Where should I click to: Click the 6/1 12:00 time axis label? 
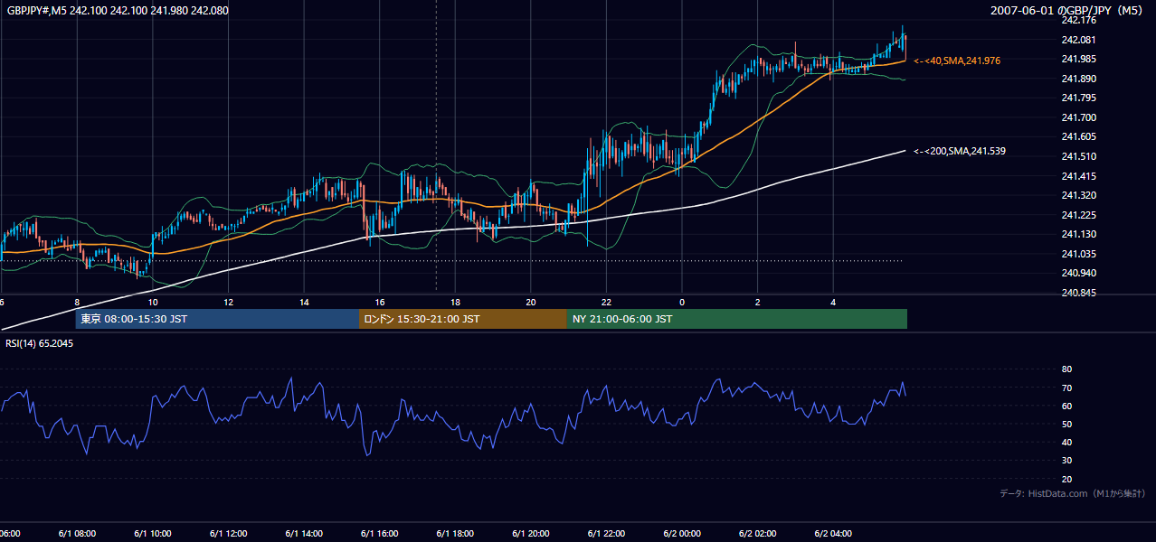228,534
